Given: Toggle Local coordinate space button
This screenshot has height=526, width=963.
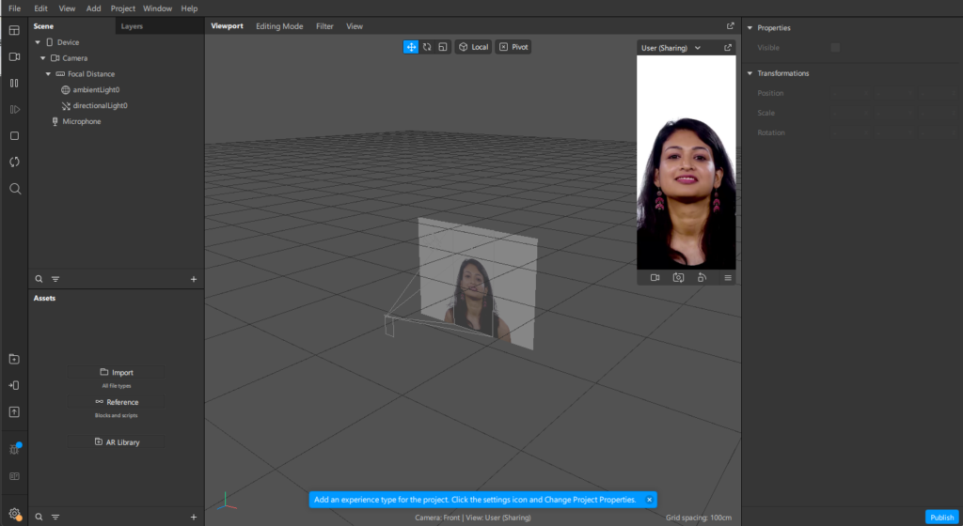Looking at the screenshot, I should point(474,47).
